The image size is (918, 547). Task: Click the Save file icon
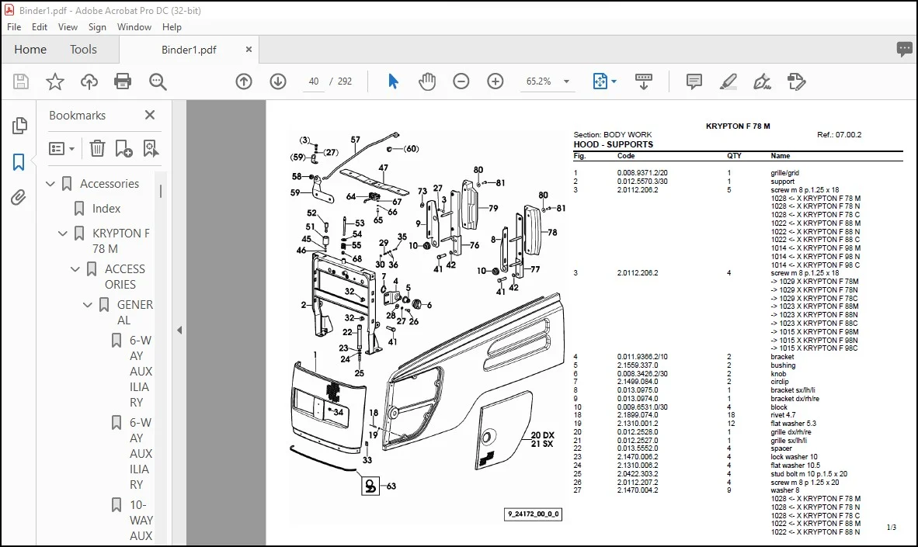coord(21,81)
